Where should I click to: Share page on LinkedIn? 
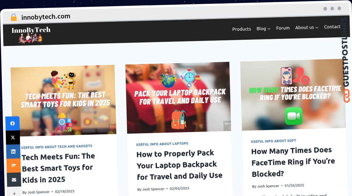13,152
